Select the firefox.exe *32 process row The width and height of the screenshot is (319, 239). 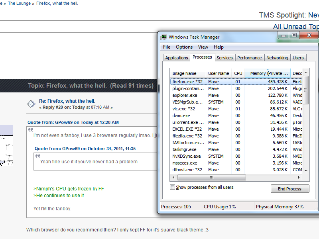click(236, 82)
